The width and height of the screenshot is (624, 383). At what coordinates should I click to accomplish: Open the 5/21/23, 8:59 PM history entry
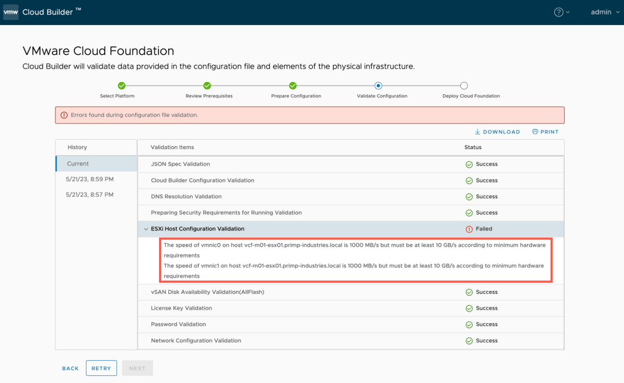tap(89, 179)
